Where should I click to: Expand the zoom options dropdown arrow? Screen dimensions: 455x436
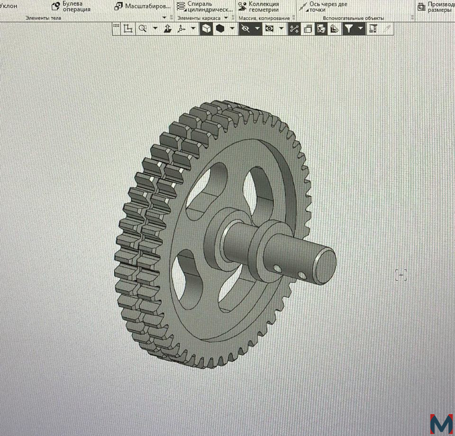155,28
